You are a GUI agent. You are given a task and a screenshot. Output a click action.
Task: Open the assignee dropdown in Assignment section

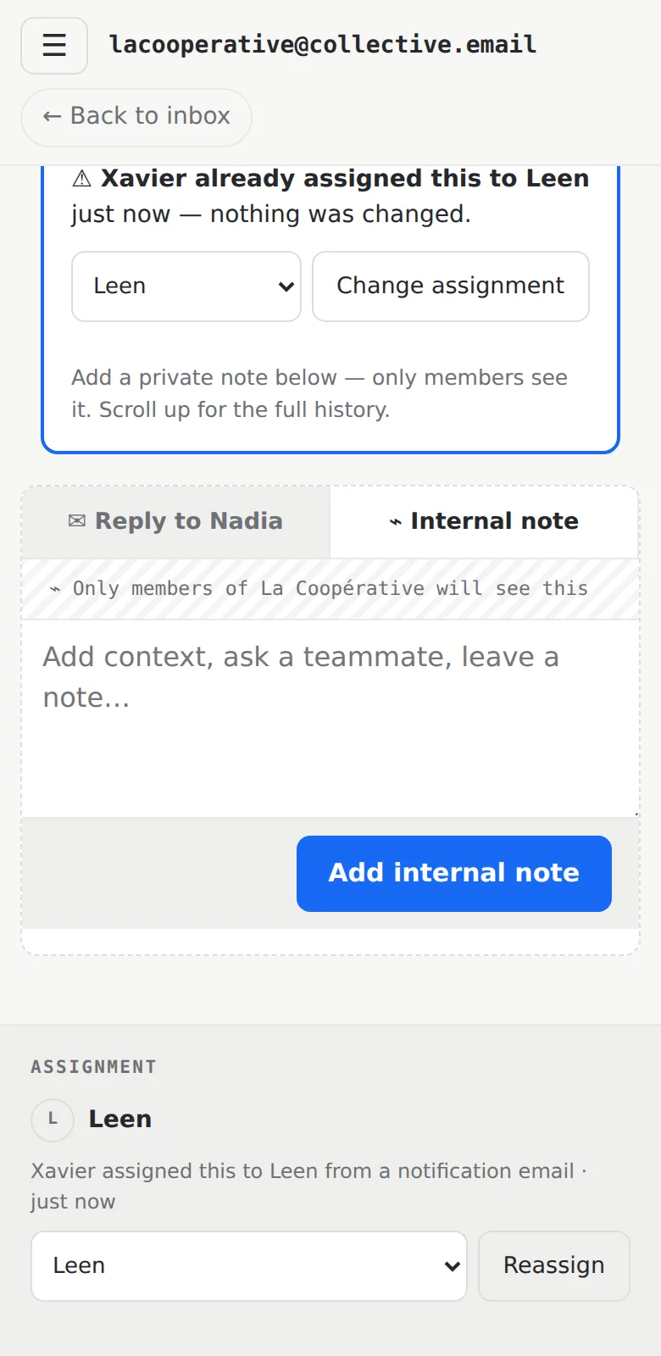click(x=249, y=1266)
